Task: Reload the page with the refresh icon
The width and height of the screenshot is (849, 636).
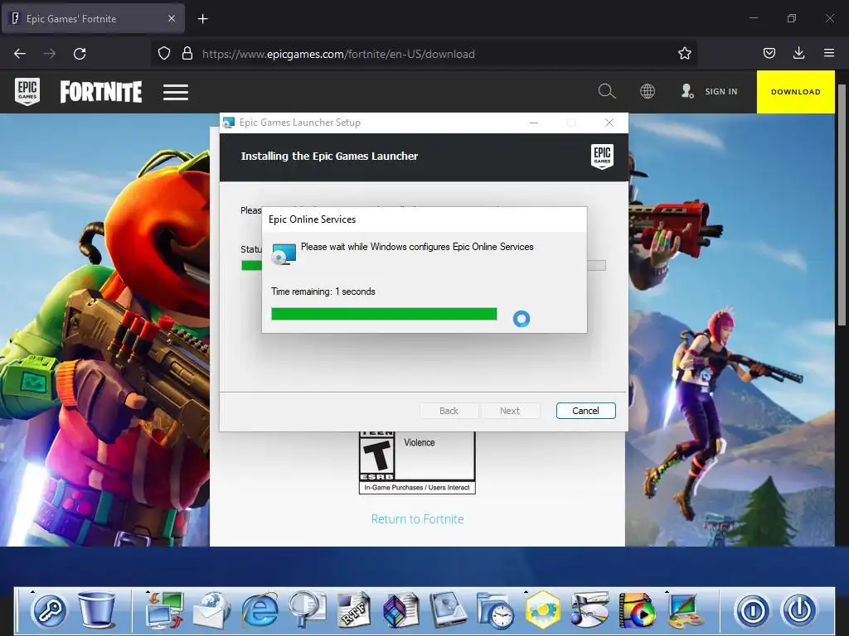Action: tap(80, 54)
